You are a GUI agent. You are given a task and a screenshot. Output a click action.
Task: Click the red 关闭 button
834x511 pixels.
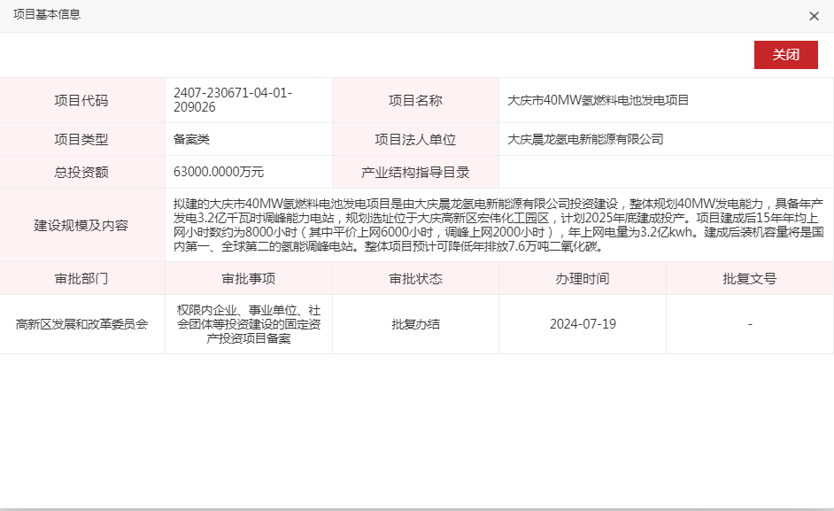(x=785, y=55)
